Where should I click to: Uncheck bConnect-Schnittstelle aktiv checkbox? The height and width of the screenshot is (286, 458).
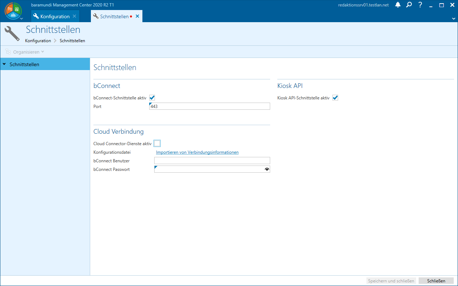(x=152, y=98)
